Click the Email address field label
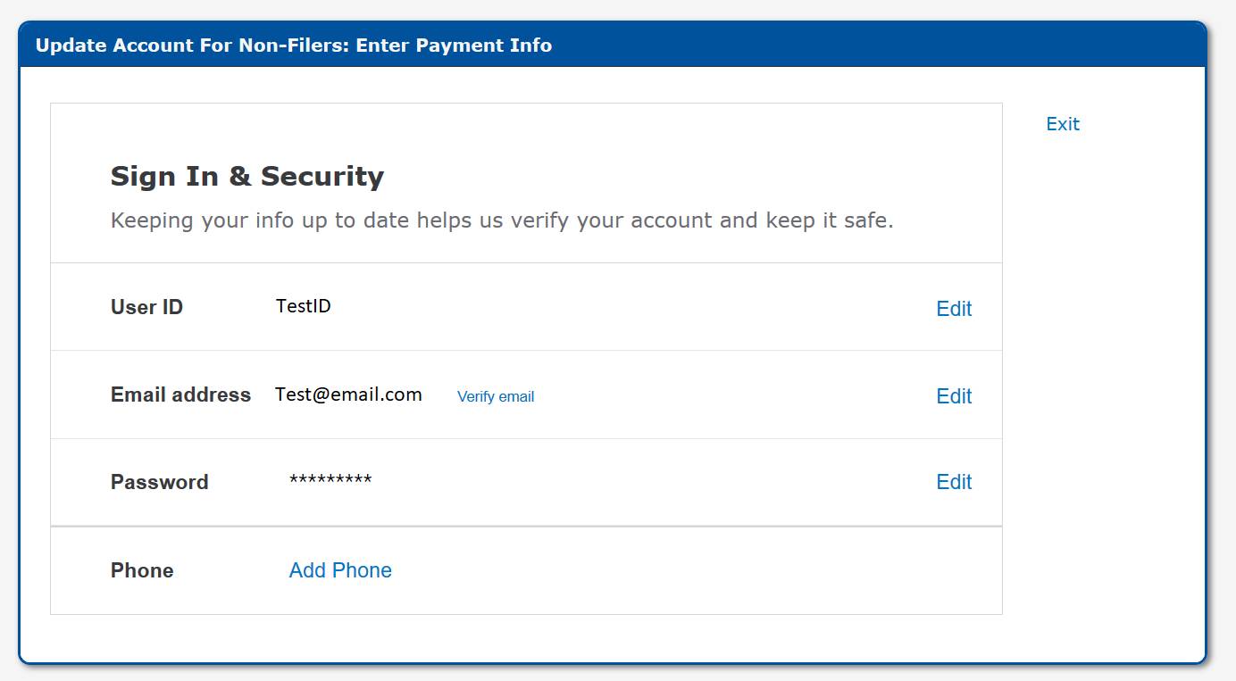This screenshot has width=1236, height=681. (180, 394)
